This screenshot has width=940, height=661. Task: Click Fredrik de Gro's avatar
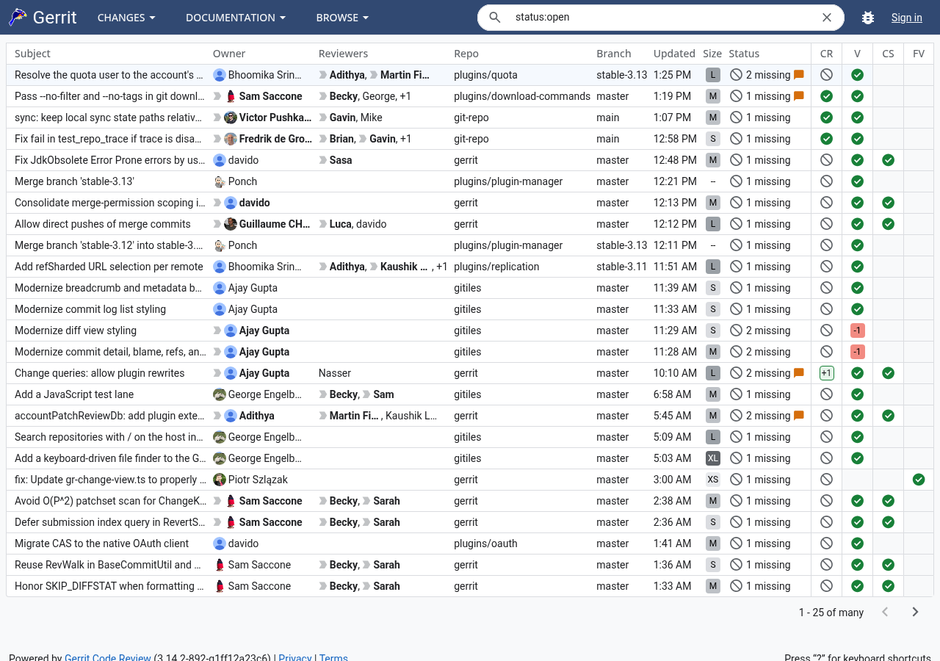pos(231,139)
